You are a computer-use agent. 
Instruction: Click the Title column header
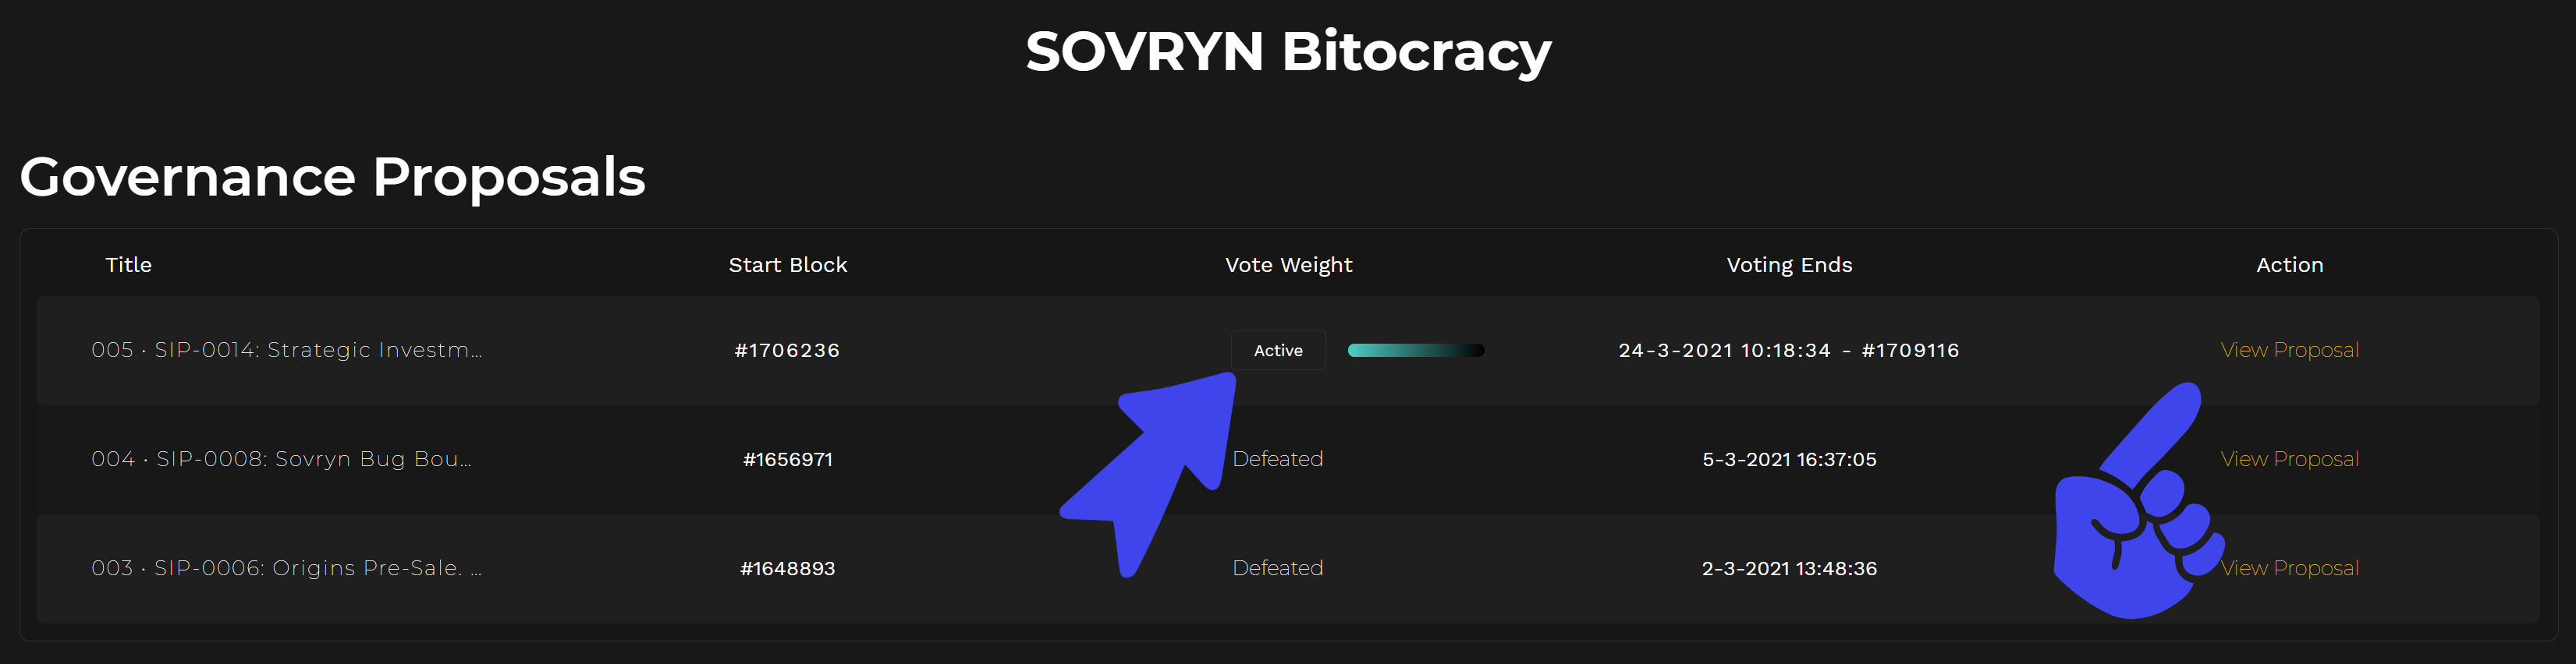pyautogui.click(x=129, y=265)
